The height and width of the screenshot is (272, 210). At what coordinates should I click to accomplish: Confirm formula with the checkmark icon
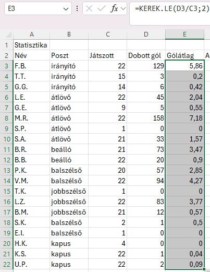point(102,8)
